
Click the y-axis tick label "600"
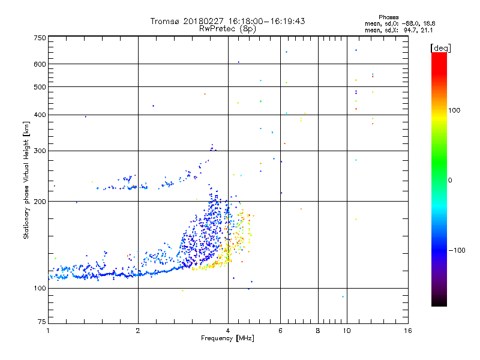click(40, 64)
